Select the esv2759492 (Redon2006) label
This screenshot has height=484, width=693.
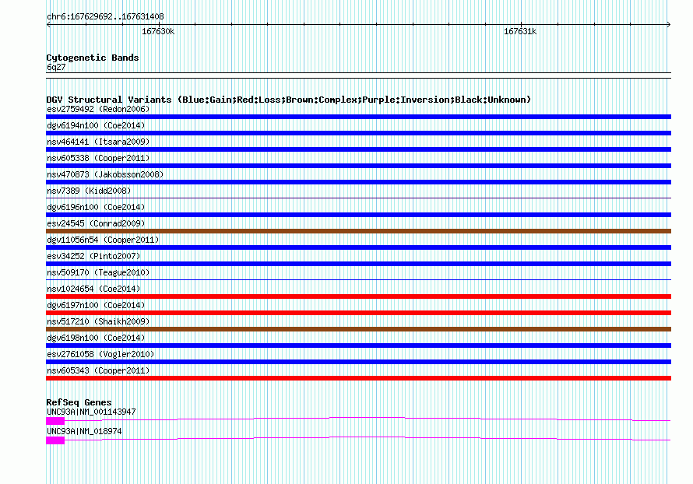[x=98, y=109]
